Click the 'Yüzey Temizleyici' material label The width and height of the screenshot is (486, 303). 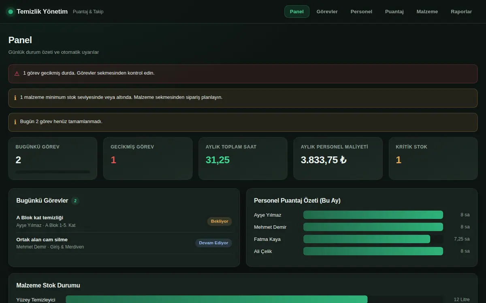coord(36,300)
